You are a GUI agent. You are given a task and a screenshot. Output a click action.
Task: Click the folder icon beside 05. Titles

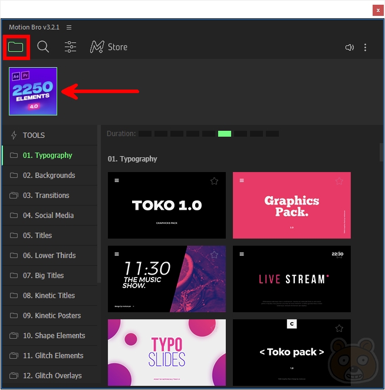(14, 236)
